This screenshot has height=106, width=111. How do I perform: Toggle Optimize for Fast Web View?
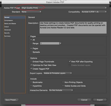coord(31,65)
